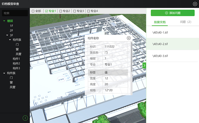Select document \40\40-3.tif in list

[160, 56]
